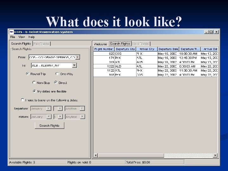Click the 11:30:00 AM departure time cell
The image size is (228, 171).
point(190,71)
